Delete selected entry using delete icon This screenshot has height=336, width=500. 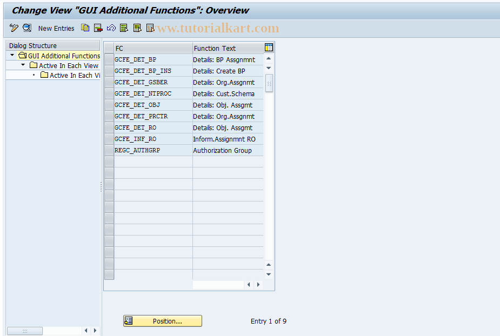98,28
